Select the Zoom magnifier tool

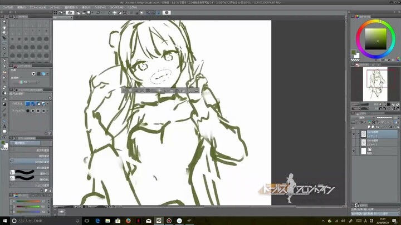click(x=4, y=22)
